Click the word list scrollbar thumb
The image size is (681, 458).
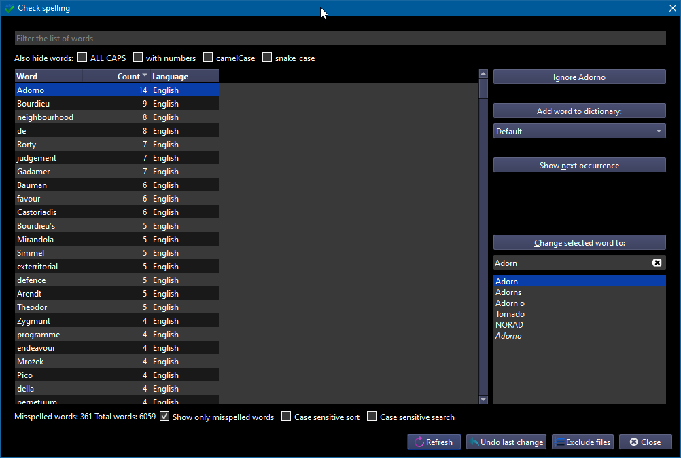click(483, 88)
